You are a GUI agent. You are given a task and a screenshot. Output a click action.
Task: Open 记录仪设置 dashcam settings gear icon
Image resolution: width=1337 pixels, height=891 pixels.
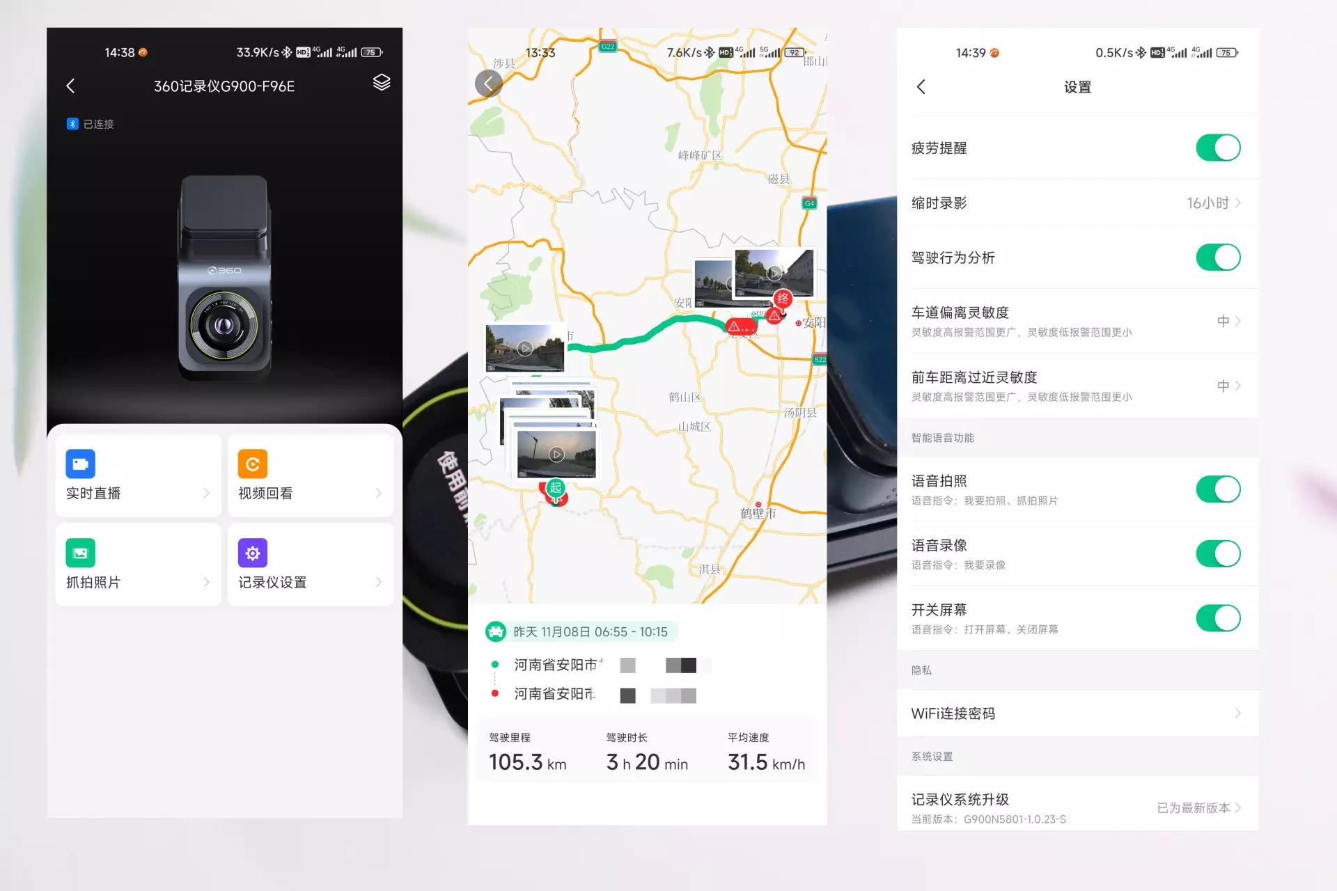(x=252, y=553)
